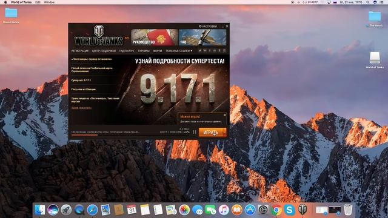
Task: Open Mail from the Dock
Action: (105, 210)
